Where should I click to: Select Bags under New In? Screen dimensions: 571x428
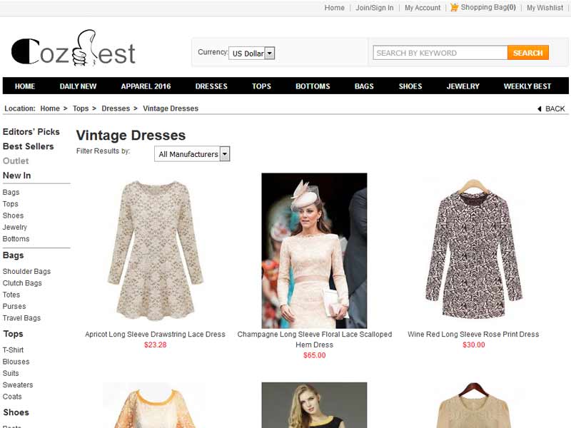point(11,192)
